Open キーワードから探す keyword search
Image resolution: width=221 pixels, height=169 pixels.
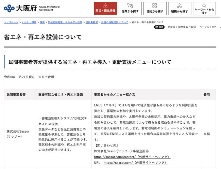point(204,9)
